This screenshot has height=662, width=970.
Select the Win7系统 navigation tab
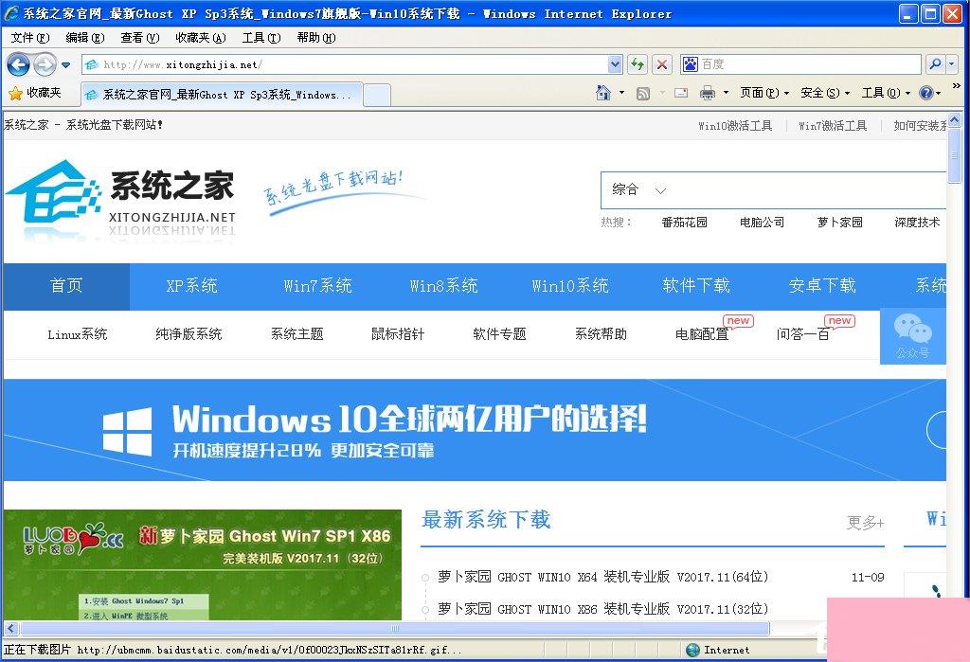[318, 286]
